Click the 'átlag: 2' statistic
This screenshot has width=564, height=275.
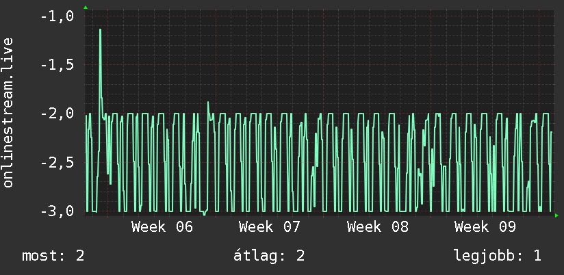tap(269, 256)
